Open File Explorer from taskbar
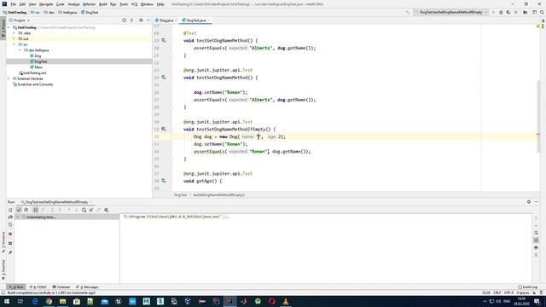Screen dimensions: 546x307 [x=62, y=301]
